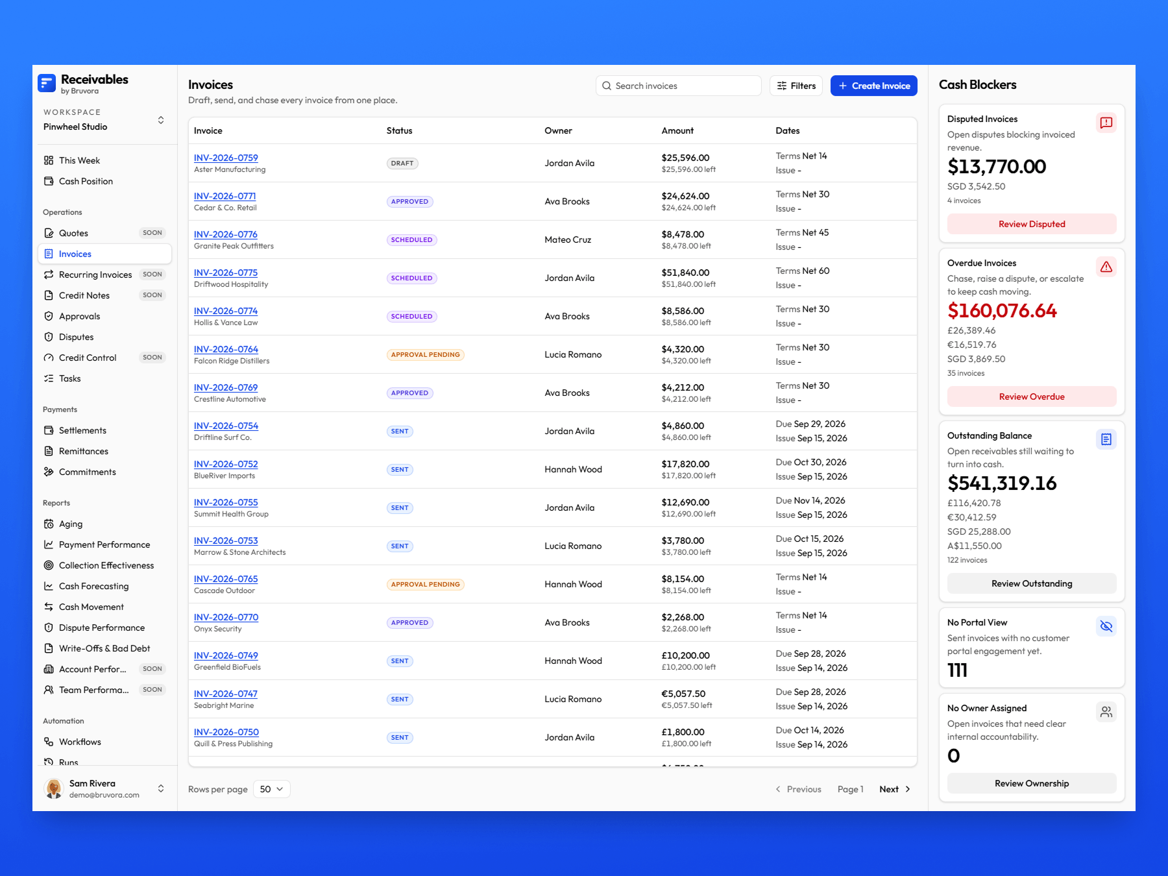1168x876 pixels.
Task: Open invoice link INV-2026-0764
Action: 226,349
